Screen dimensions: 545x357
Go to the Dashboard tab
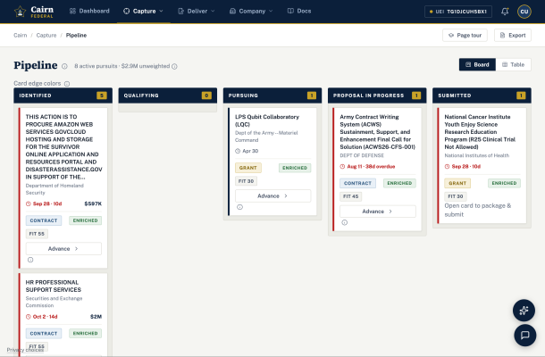(89, 11)
